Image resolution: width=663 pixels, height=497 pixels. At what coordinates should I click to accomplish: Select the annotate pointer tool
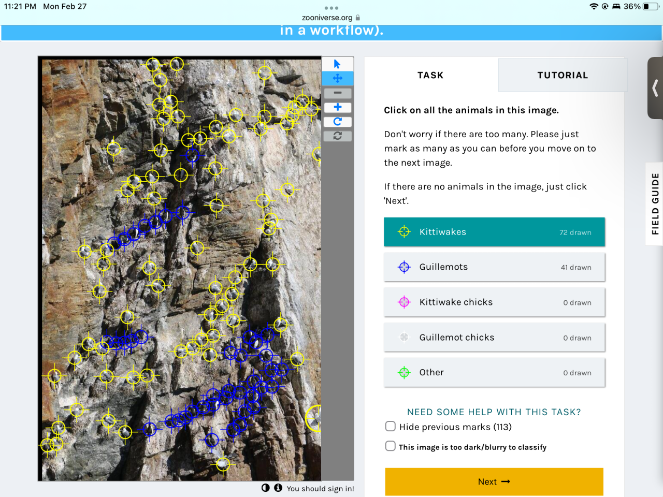tap(337, 64)
